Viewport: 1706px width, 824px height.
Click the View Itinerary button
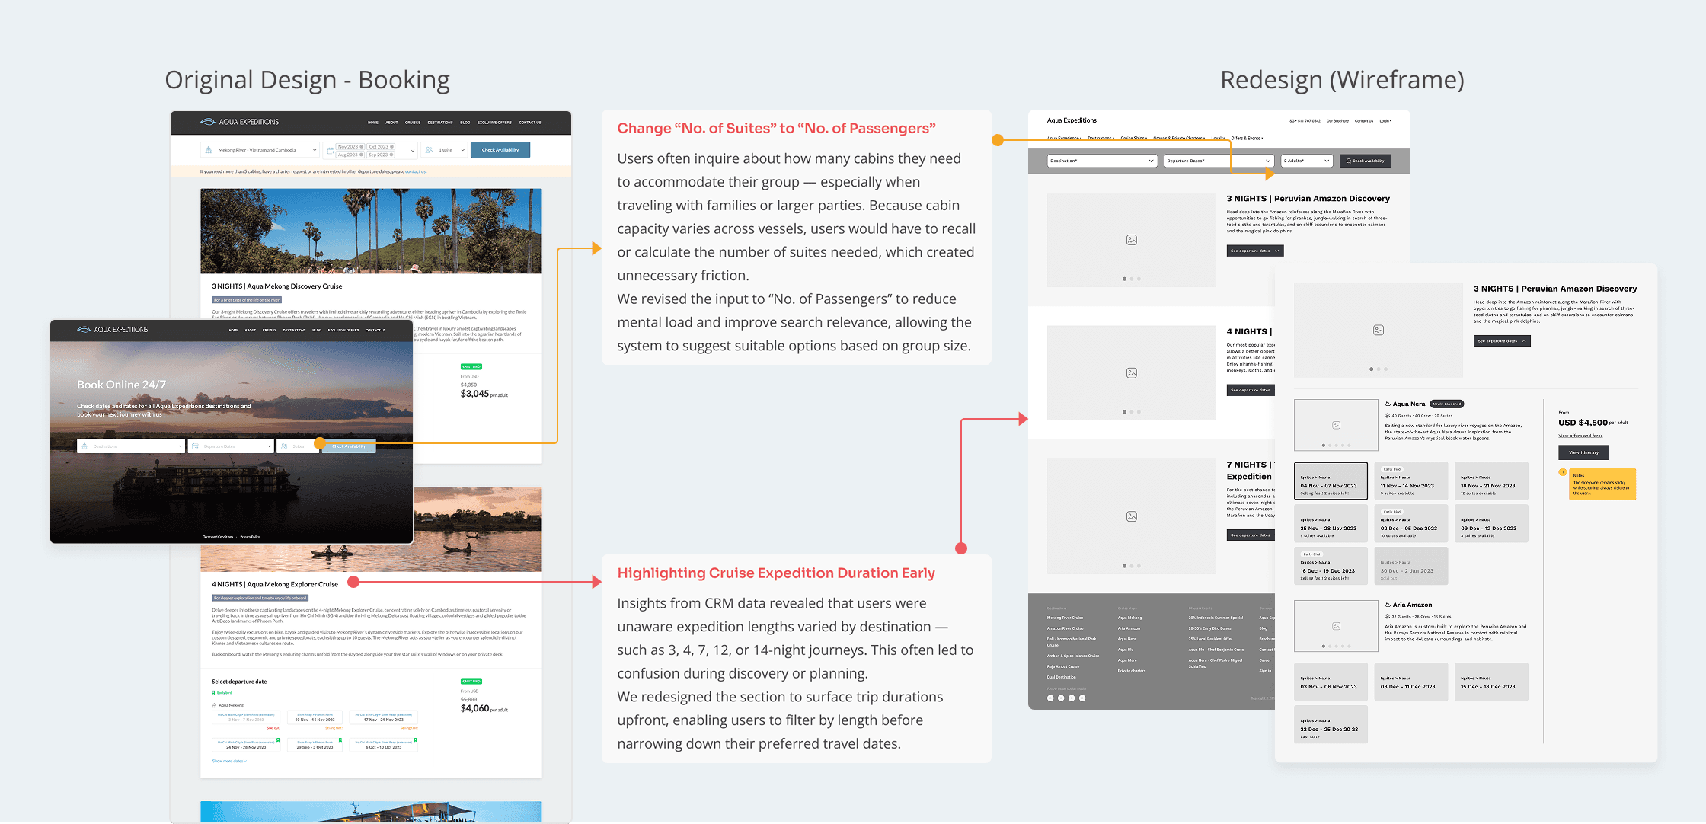click(1583, 452)
